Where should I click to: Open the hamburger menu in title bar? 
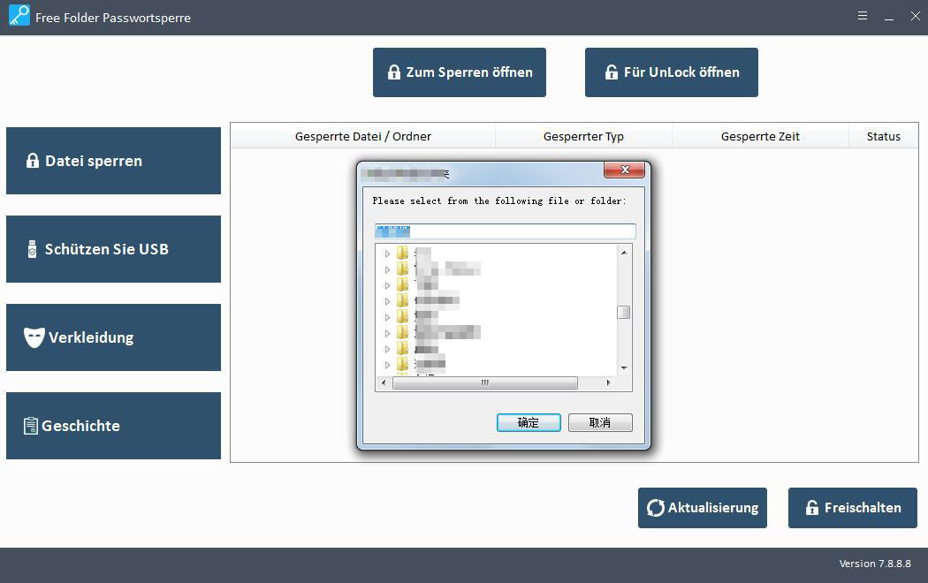pos(862,17)
